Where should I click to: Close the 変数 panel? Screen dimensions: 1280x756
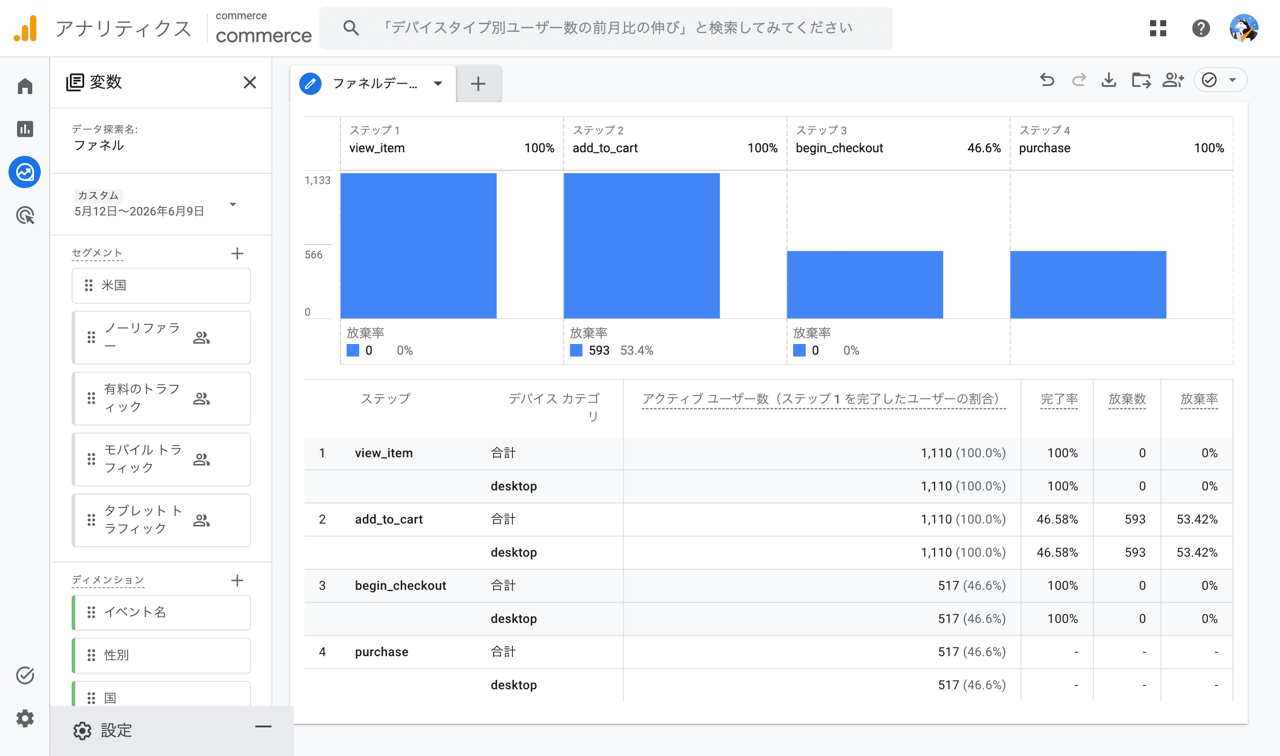(249, 82)
